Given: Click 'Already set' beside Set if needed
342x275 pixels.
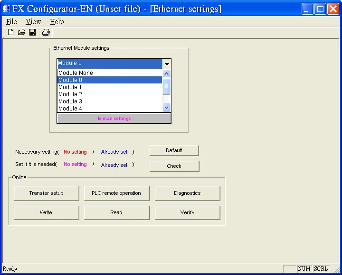Looking at the screenshot, I should (114, 165).
